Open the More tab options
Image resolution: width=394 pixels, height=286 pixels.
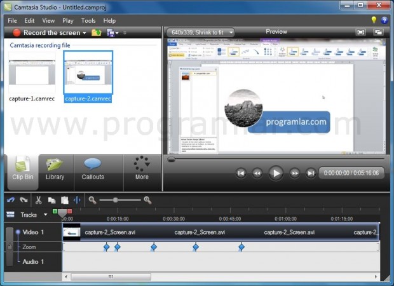[x=142, y=172]
